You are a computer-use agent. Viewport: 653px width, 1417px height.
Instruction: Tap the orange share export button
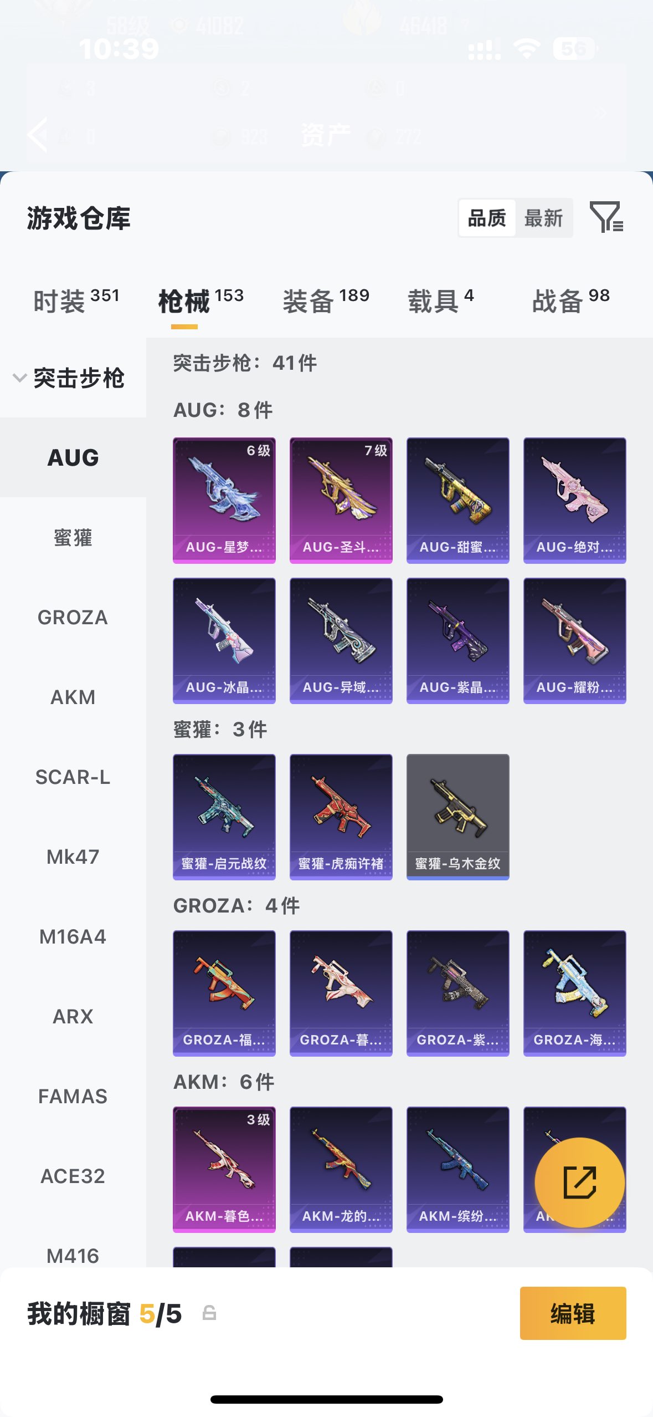point(579,1182)
